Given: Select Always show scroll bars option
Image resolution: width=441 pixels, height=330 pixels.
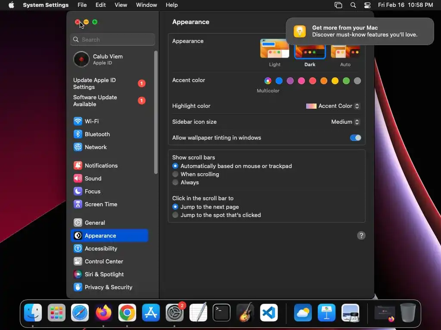Looking at the screenshot, I should [175, 182].
